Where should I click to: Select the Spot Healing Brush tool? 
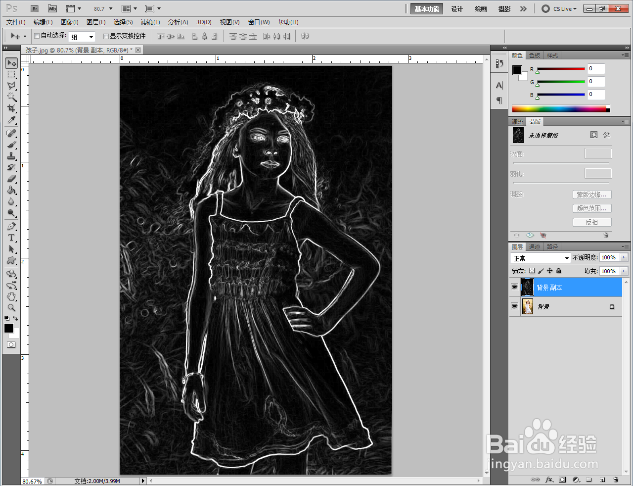(11, 134)
